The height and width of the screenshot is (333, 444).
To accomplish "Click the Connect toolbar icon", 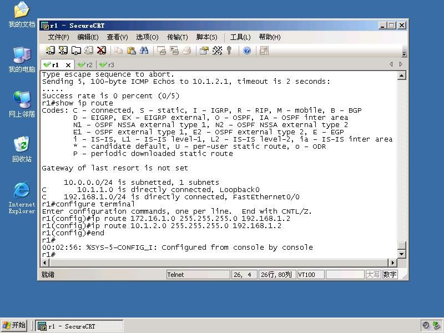I will pos(50,51).
